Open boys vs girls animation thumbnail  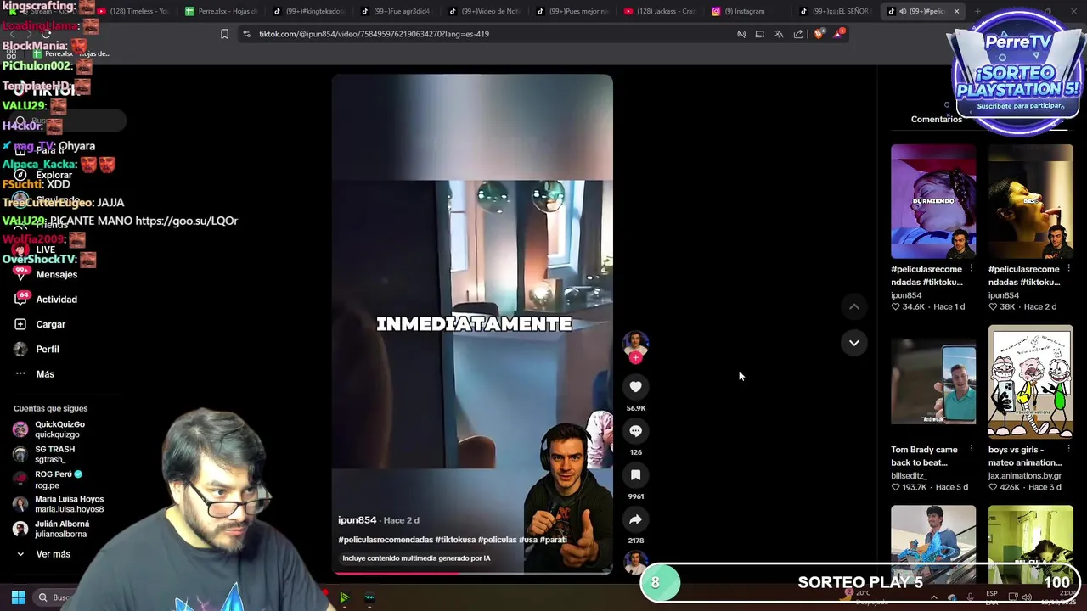1030,383
